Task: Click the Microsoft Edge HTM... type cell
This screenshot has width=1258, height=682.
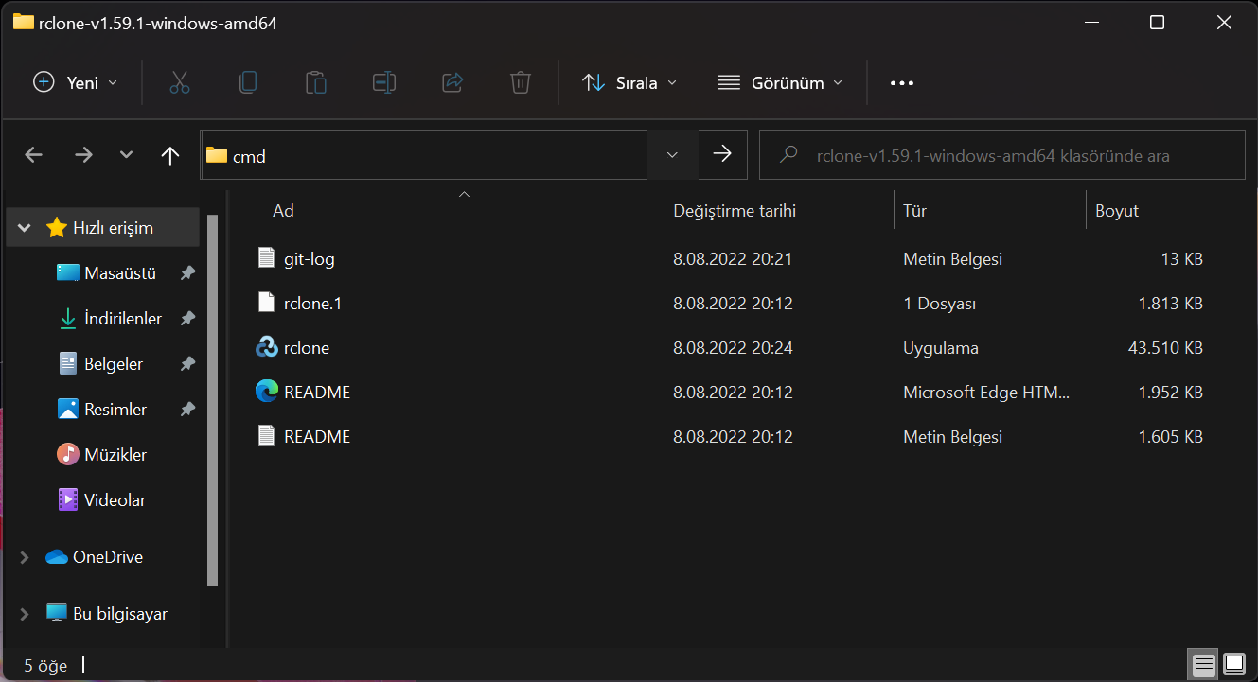Action: point(986,392)
